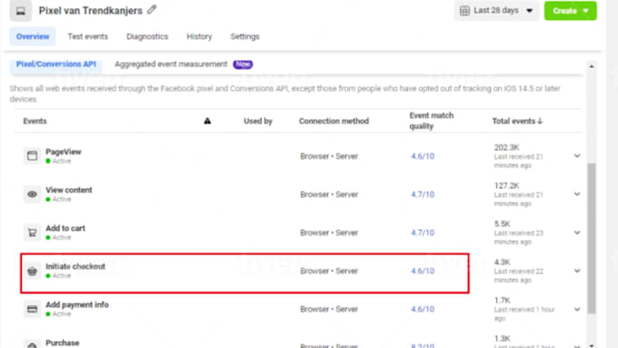Screen dimensions: 618x348
Task: Edit pixel name with the pencil icon
Action: click(x=152, y=10)
